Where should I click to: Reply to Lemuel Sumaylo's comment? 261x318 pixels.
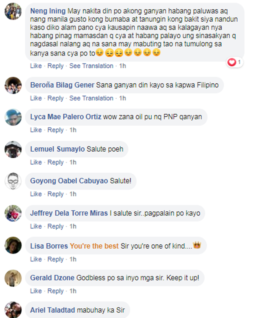coord(55,162)
